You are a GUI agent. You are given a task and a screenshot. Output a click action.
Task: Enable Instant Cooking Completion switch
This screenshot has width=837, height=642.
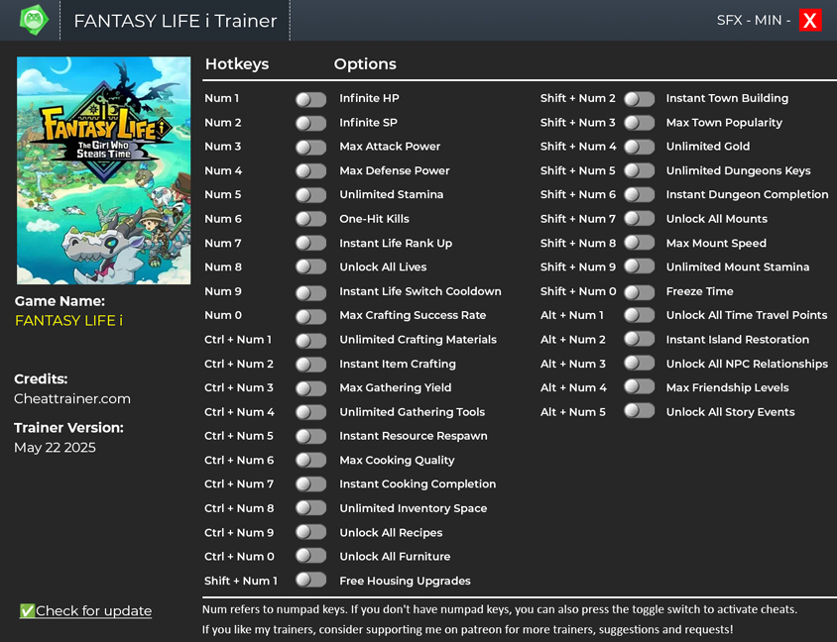(310, 484)
